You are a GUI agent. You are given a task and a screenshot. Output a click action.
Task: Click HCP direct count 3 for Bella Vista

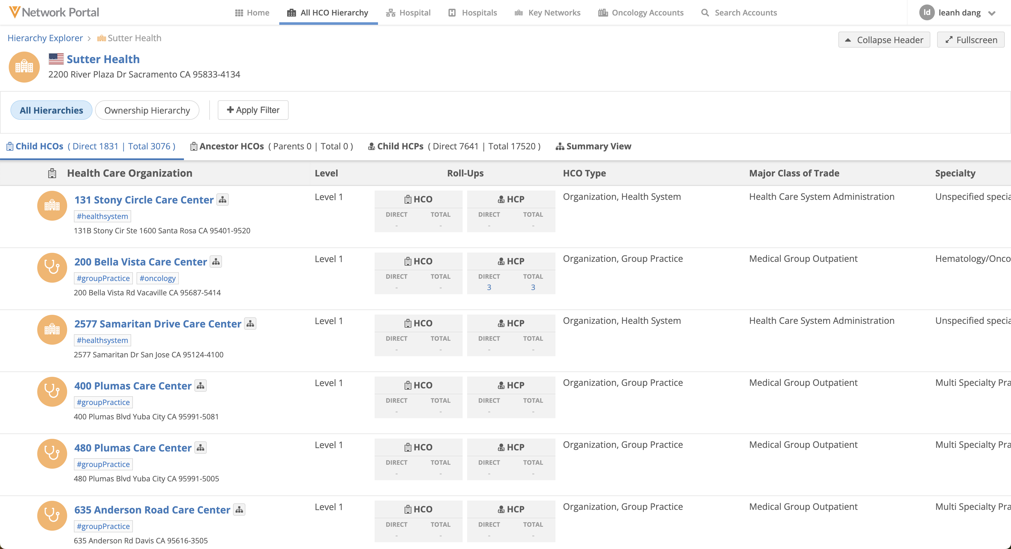pyautogui.click(x=489, y=287)
